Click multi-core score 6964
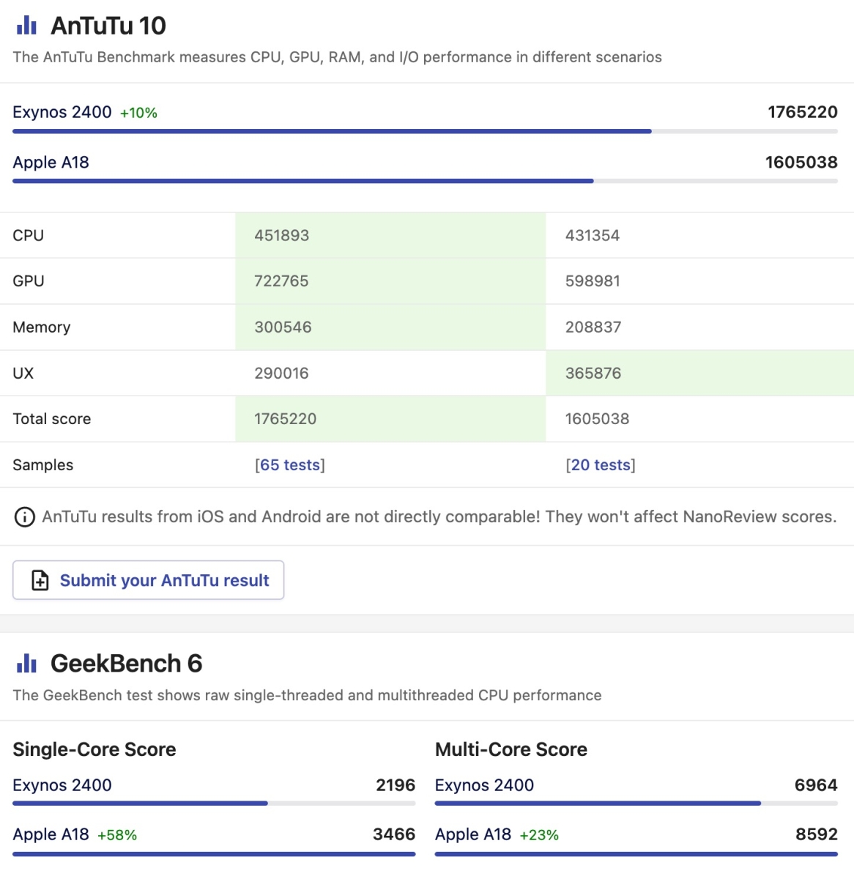 [816, 785]
